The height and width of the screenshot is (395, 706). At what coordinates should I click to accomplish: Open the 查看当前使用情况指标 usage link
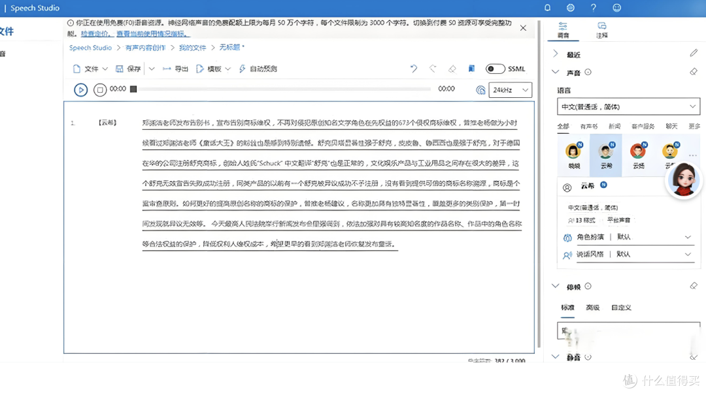[x=153, y=34]
